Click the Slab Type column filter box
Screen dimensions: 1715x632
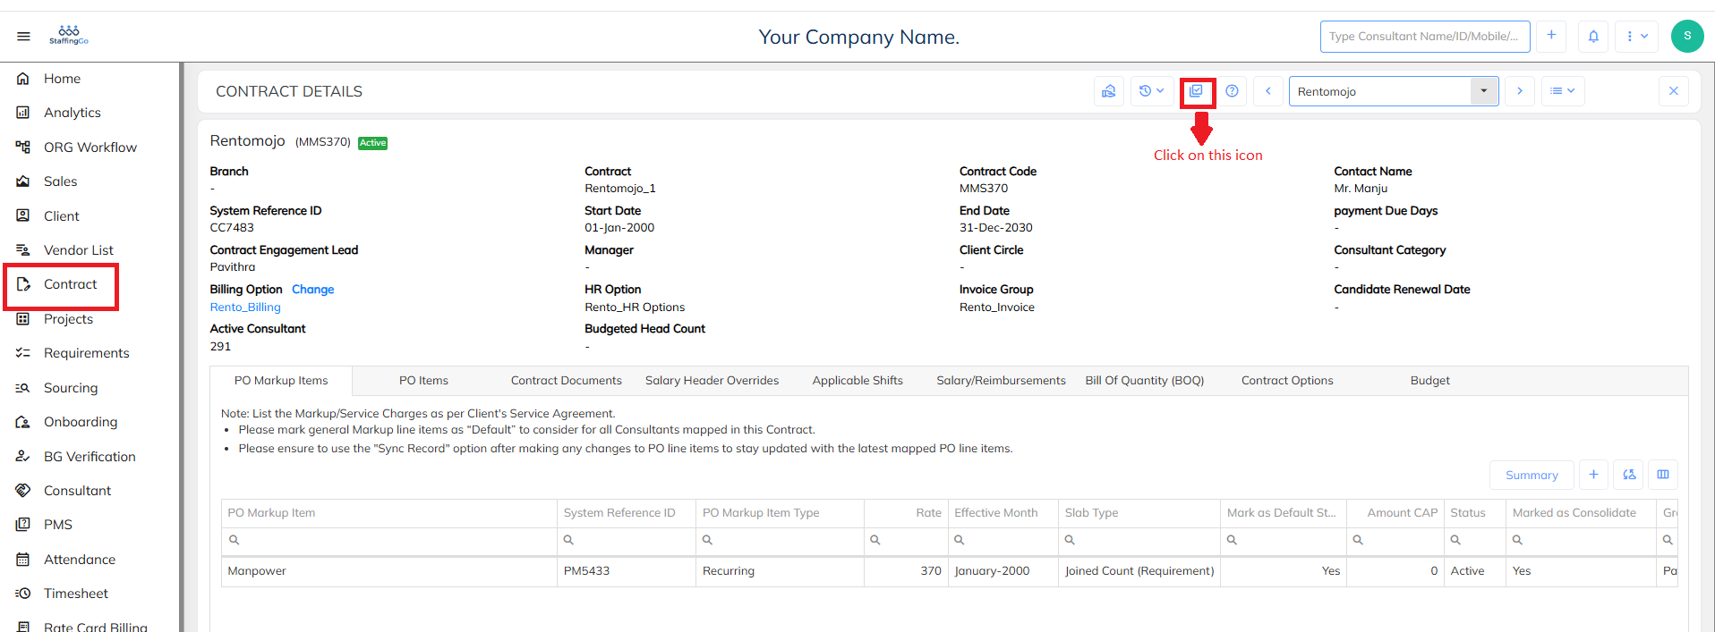pyautogui.click(x=1139, y=540)
